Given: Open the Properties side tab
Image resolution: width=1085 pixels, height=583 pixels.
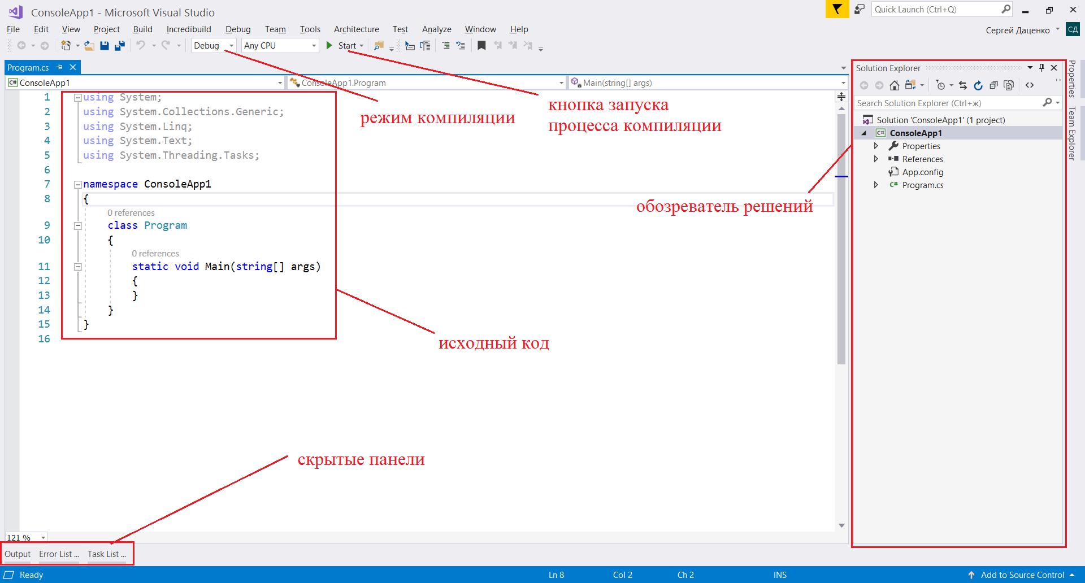Looking at the screenshot, I should tap(1071, 79).
